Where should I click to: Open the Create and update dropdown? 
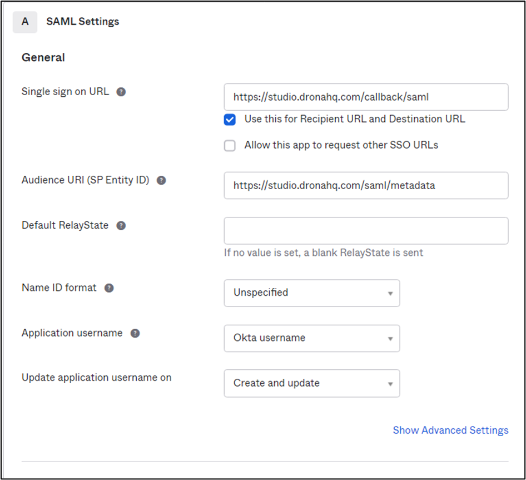[311, 383]
